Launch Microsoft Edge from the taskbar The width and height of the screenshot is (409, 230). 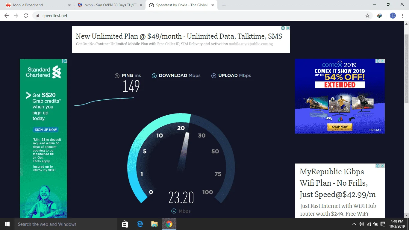[140, 224]
